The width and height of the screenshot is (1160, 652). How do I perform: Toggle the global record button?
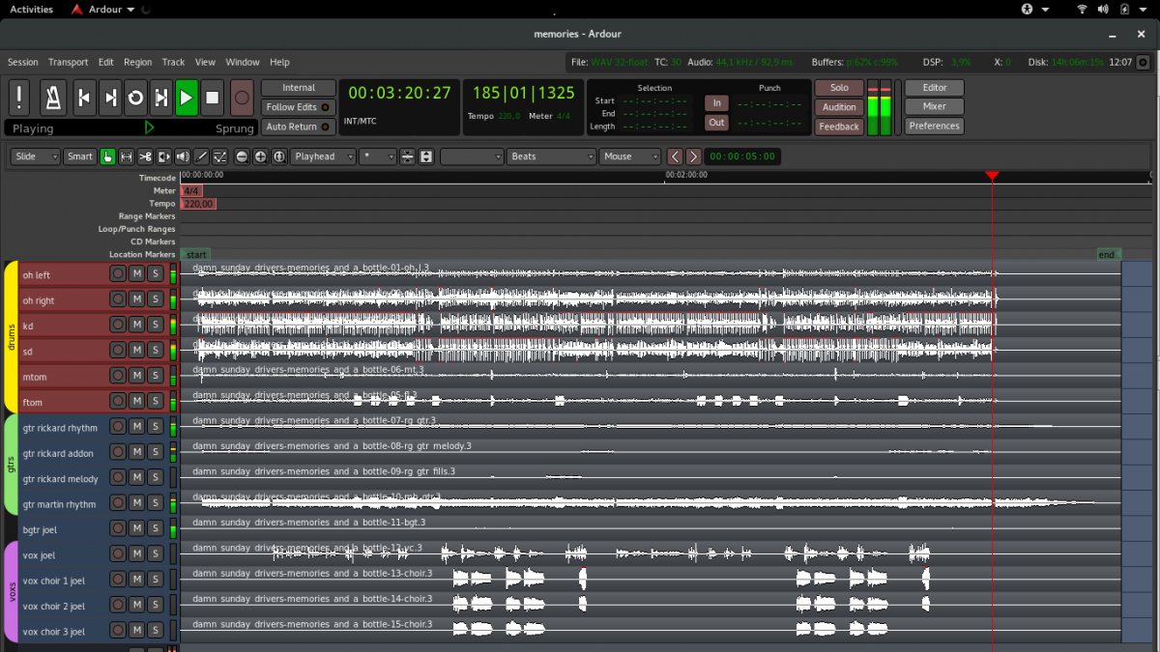(242, 98)
